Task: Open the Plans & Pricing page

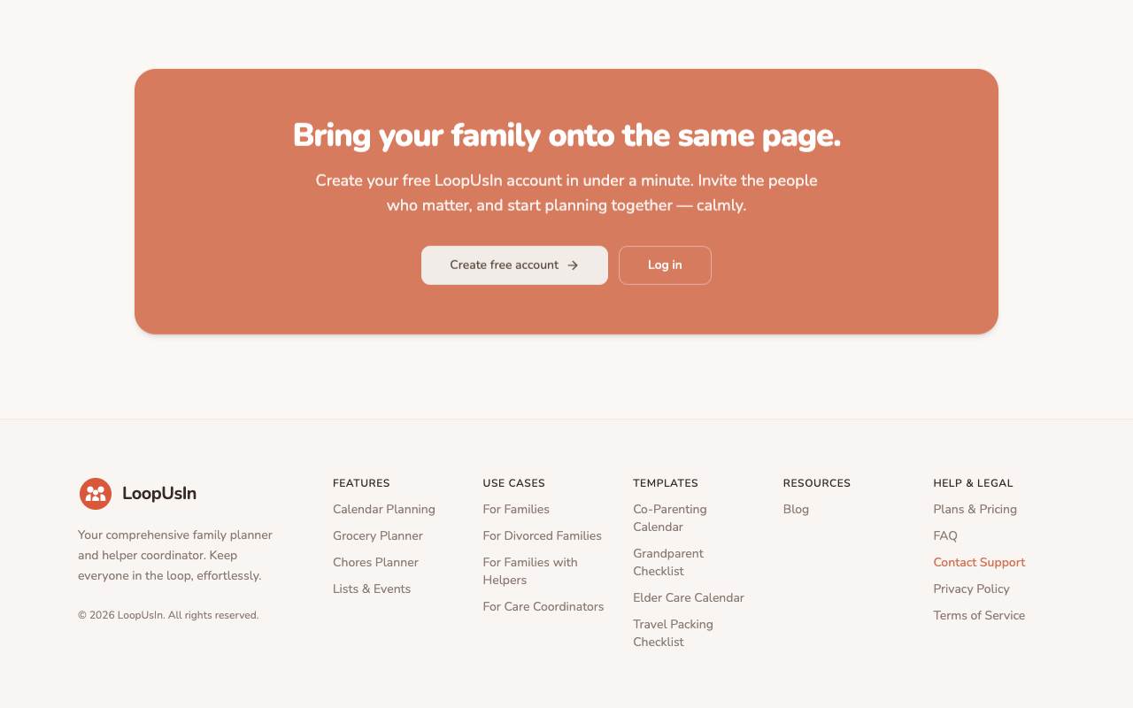Action: click(x=975, y=509)
